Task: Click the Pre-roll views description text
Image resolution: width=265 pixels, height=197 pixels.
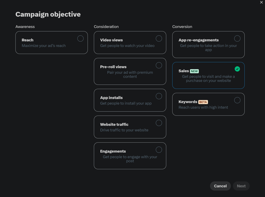Action: tap(130, 74)
